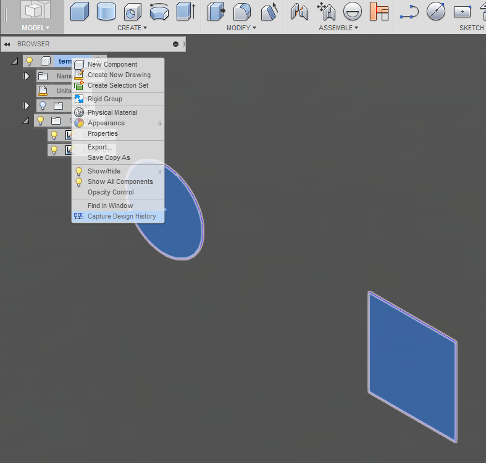Choose the Fillet tool icon
486x463 pixels.
[242, 12]
